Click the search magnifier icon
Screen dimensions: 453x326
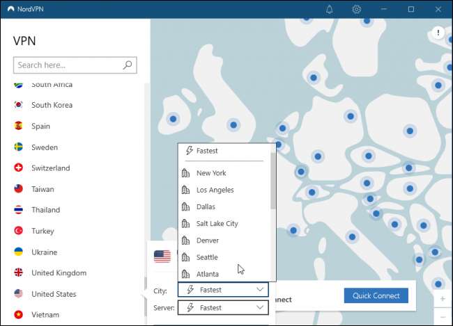(128, 65)
